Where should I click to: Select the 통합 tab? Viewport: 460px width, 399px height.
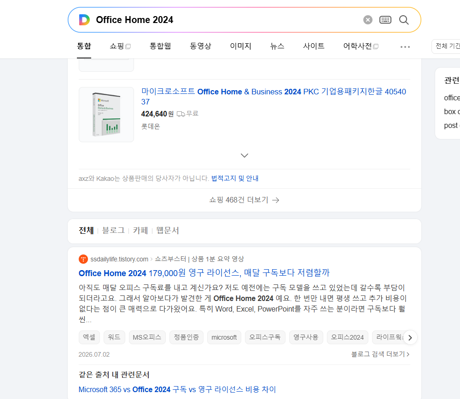pos(84,46)
